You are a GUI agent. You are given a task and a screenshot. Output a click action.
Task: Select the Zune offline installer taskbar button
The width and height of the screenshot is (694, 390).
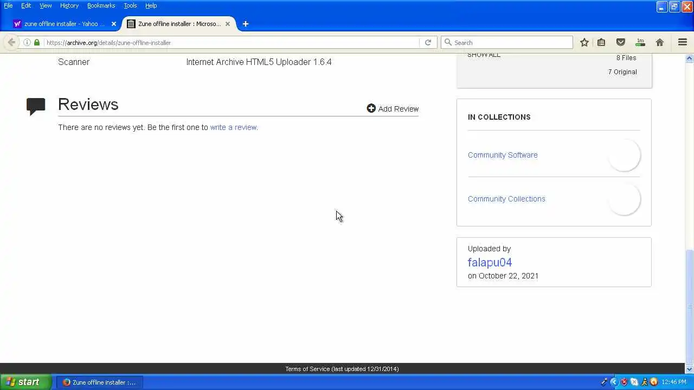coord(99,382)
